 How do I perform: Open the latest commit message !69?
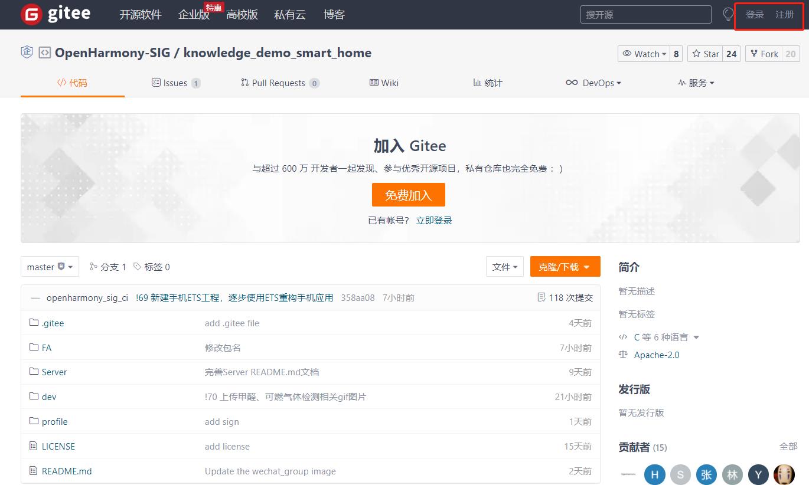[234, 298]
